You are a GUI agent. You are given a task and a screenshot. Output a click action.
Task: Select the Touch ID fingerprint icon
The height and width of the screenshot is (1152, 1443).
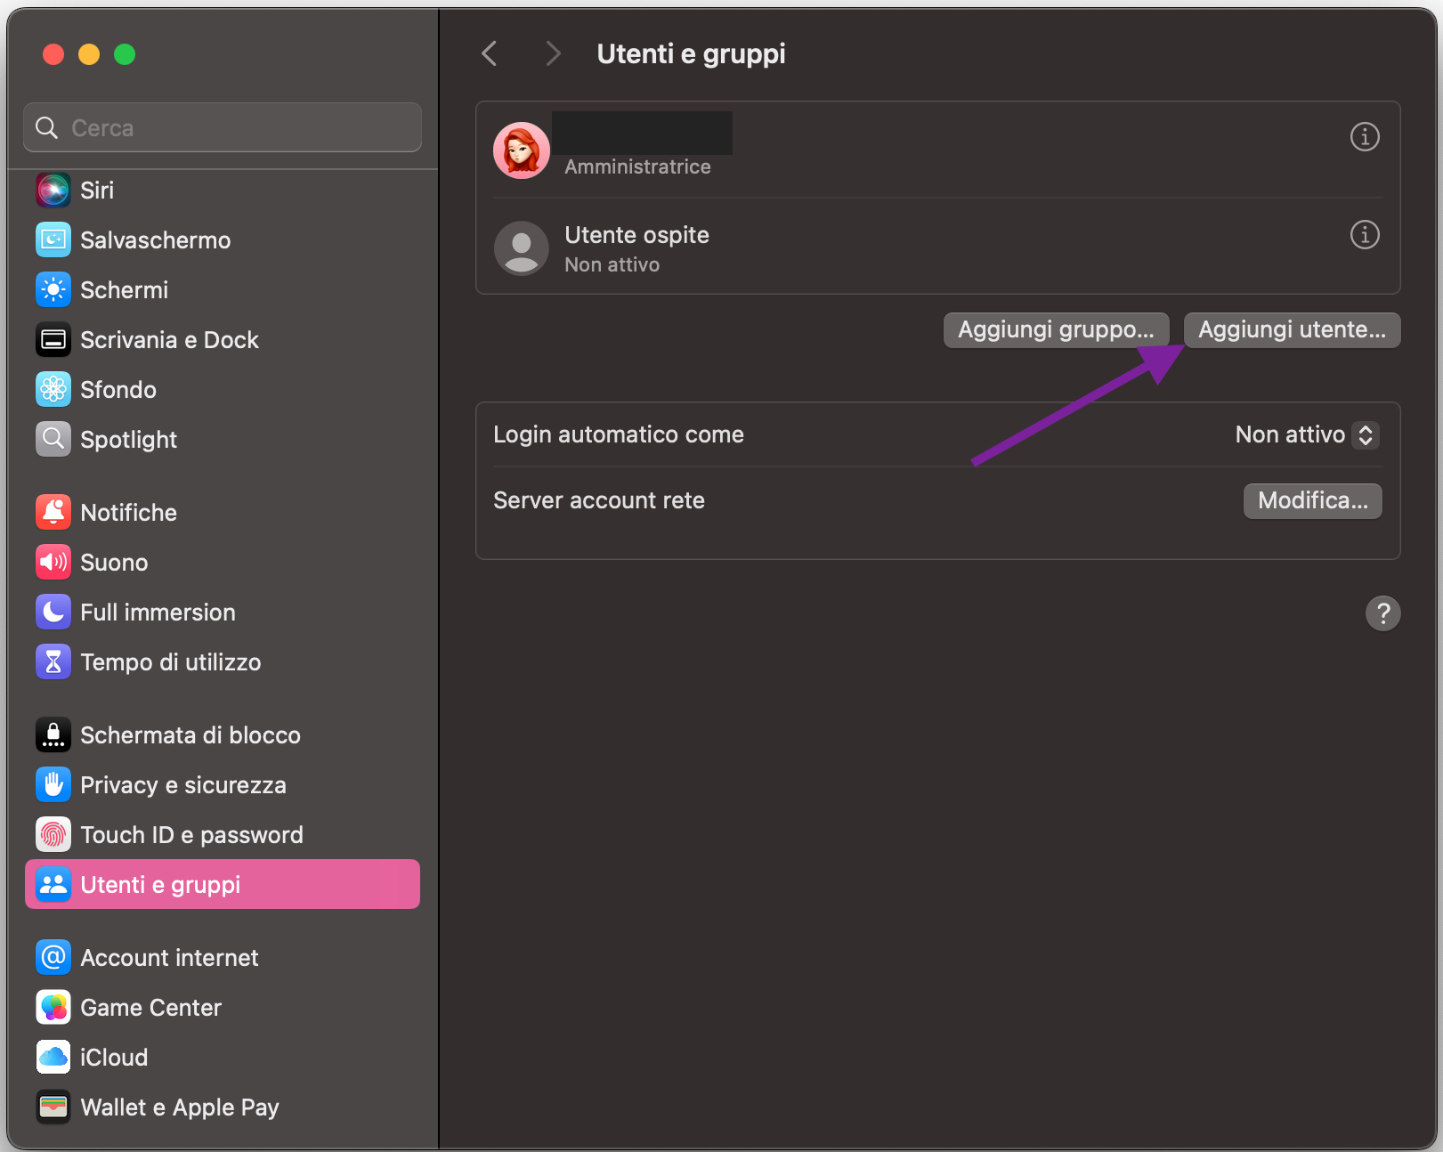(53, 834)
